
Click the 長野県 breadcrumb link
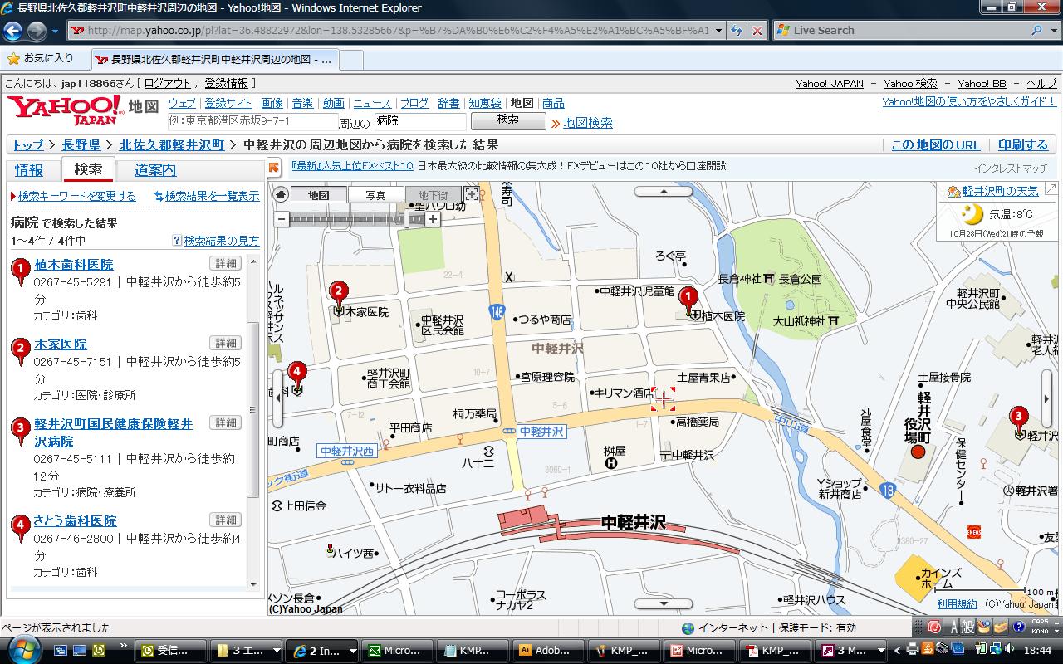tap(81, 144)
